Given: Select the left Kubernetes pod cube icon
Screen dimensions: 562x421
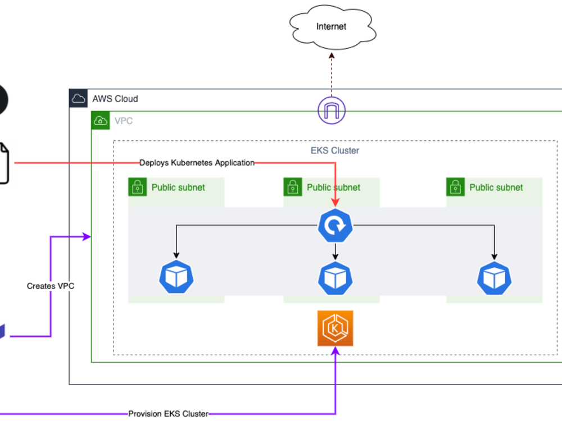Looking at the screenshot, I should (176, 277).
